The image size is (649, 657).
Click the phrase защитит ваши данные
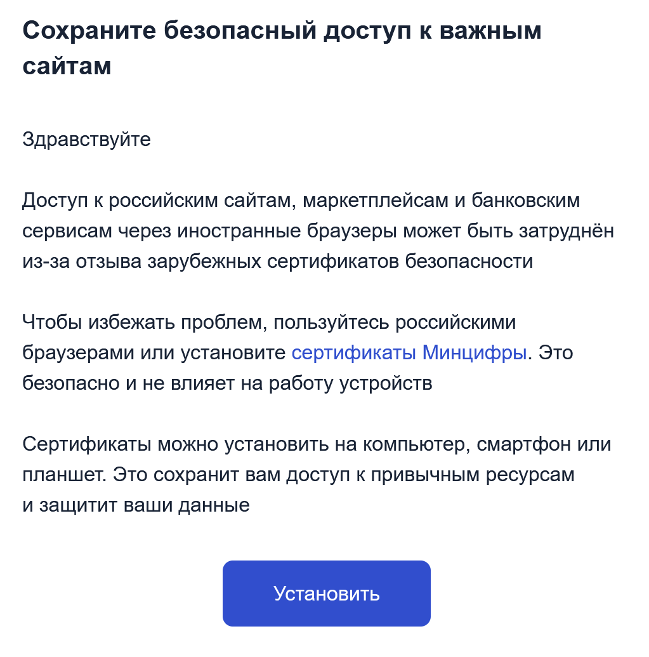pyautogui.click(x=145, y=505)
